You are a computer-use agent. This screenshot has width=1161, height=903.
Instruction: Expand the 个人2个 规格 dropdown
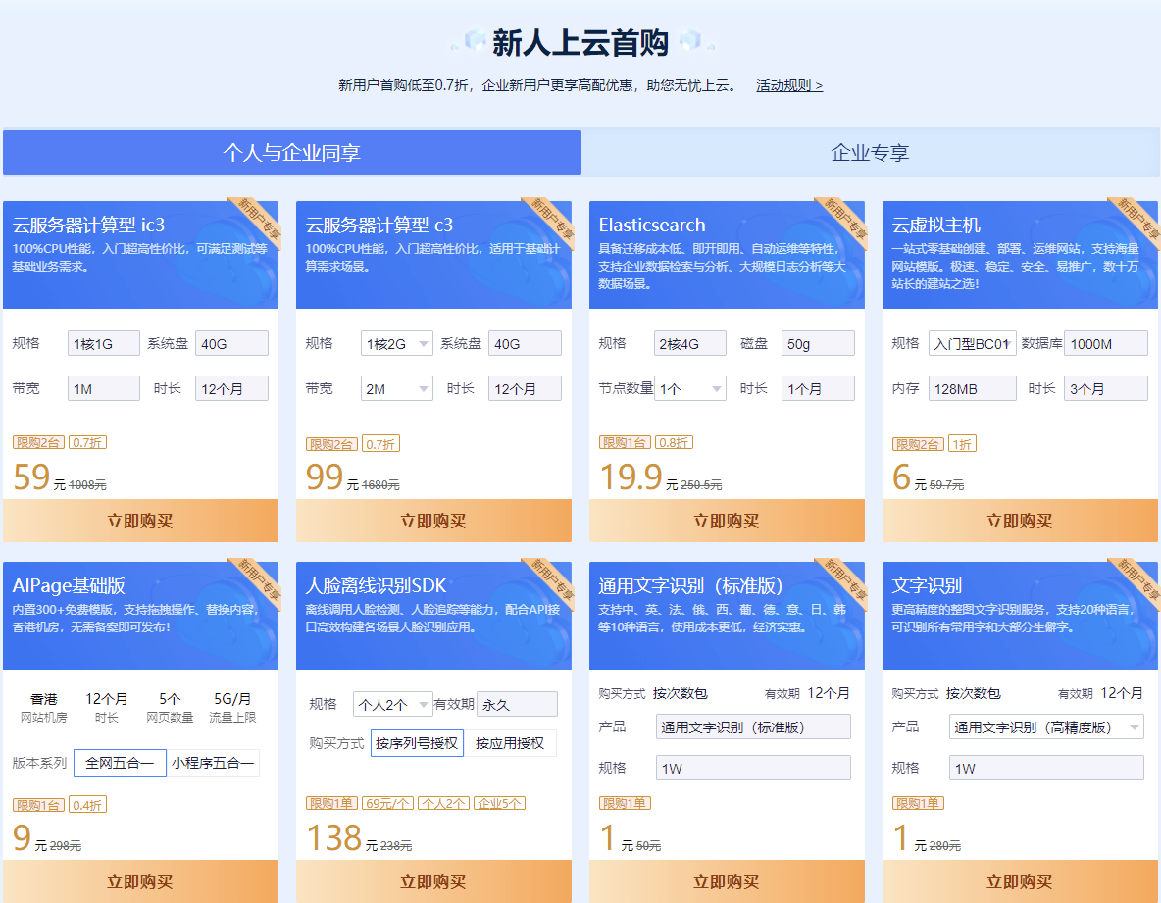(392, 704)
